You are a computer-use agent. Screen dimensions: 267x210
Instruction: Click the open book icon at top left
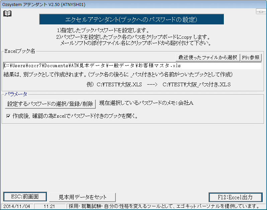7,13
